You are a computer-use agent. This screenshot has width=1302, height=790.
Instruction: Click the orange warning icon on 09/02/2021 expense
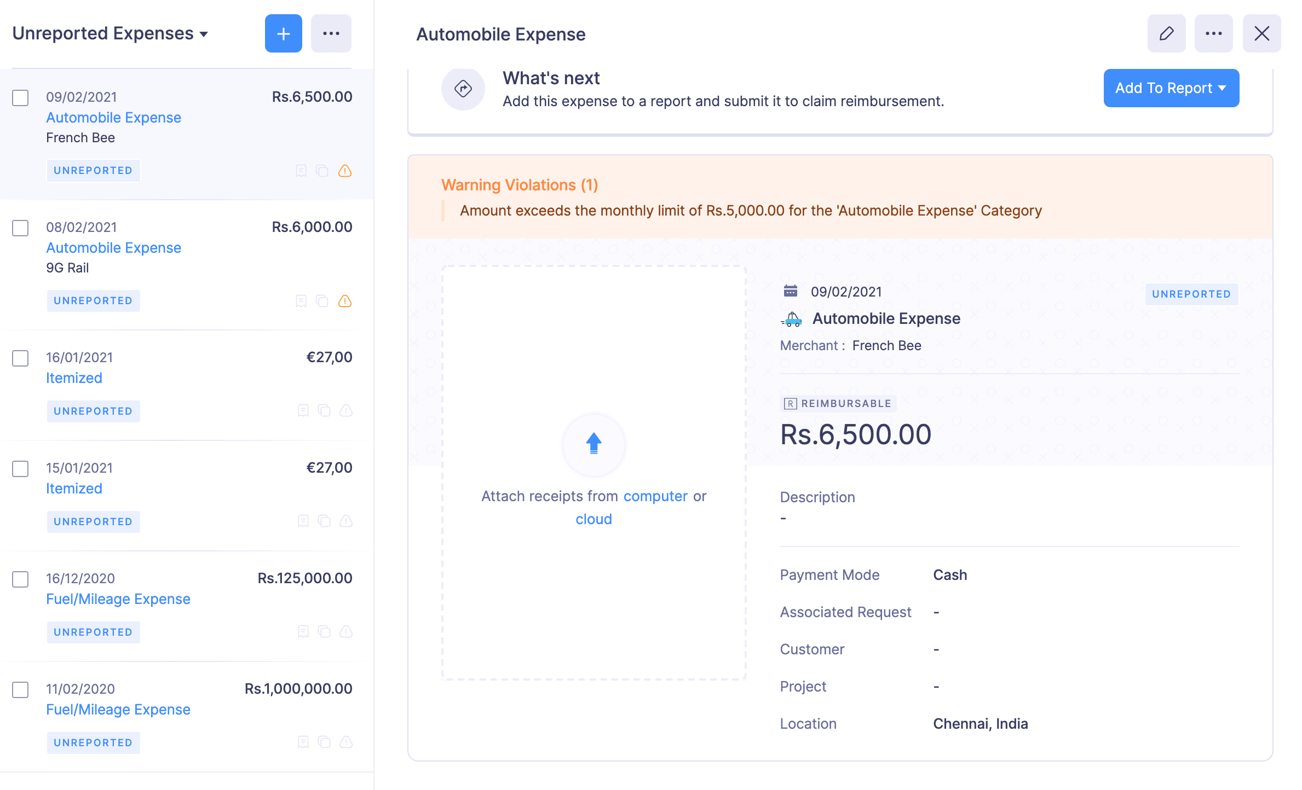tap(345, 171)
